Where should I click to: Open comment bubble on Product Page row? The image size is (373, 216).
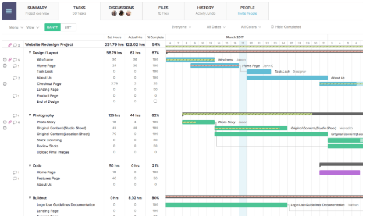(x=15, y=96)
